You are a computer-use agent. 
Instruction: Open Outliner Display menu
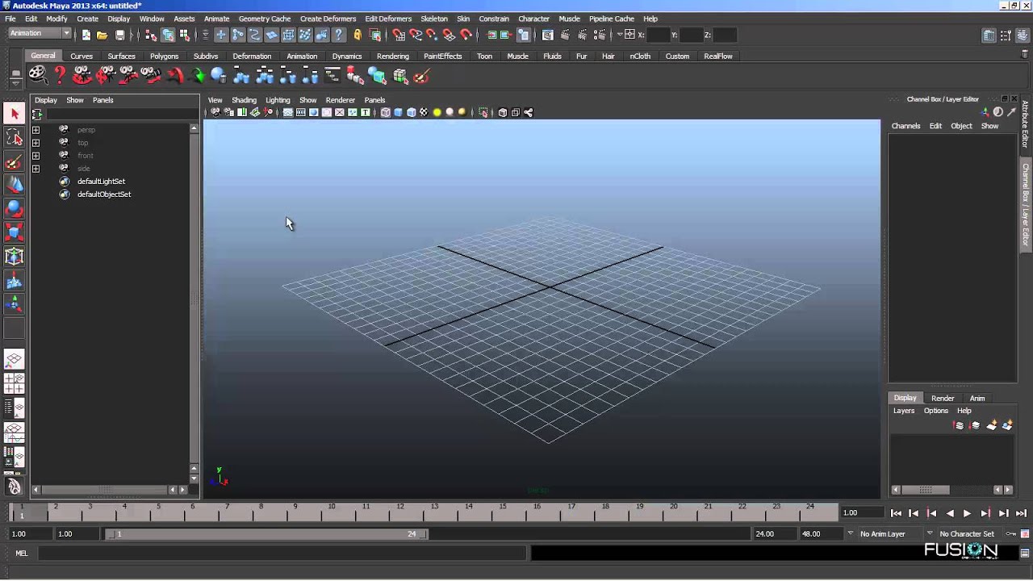[x=46, y=100]
